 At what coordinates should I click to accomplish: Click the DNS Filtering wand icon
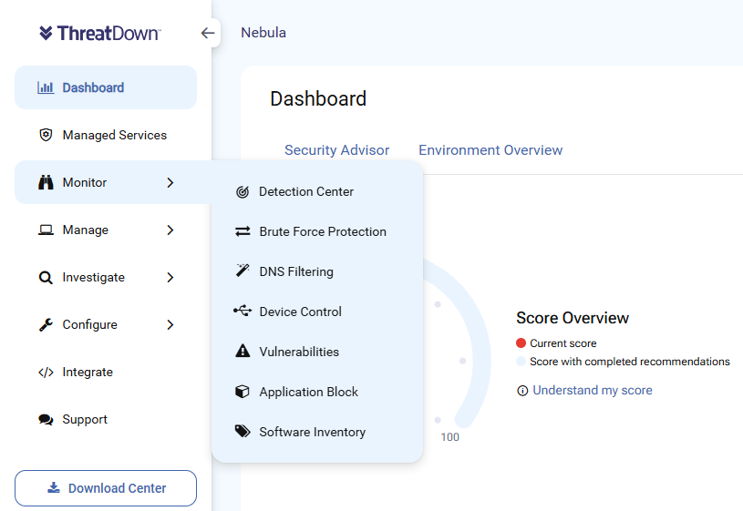pos(243,271)
